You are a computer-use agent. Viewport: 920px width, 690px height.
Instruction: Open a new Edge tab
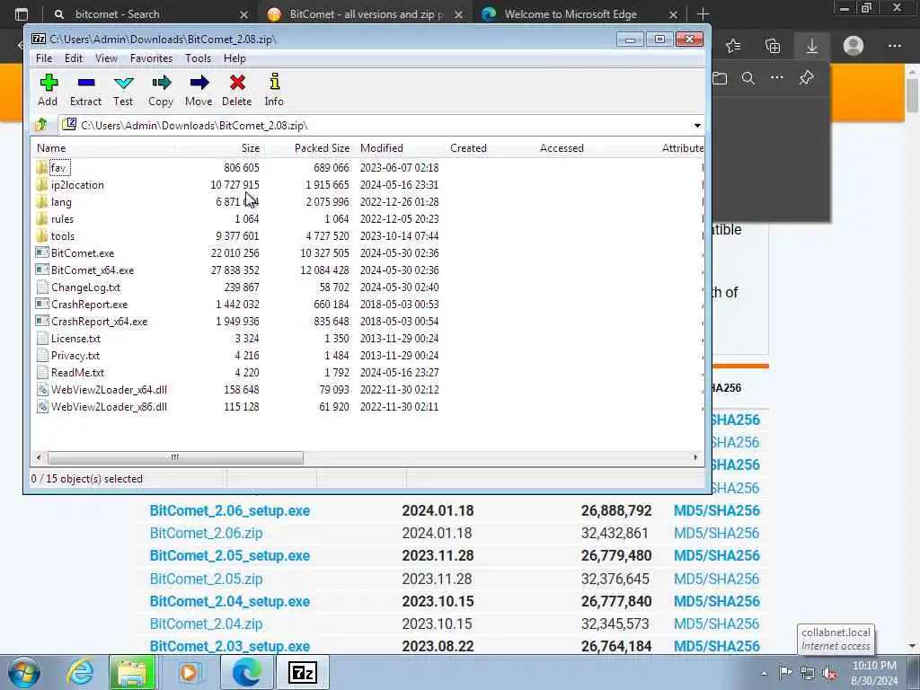[703, 14]
